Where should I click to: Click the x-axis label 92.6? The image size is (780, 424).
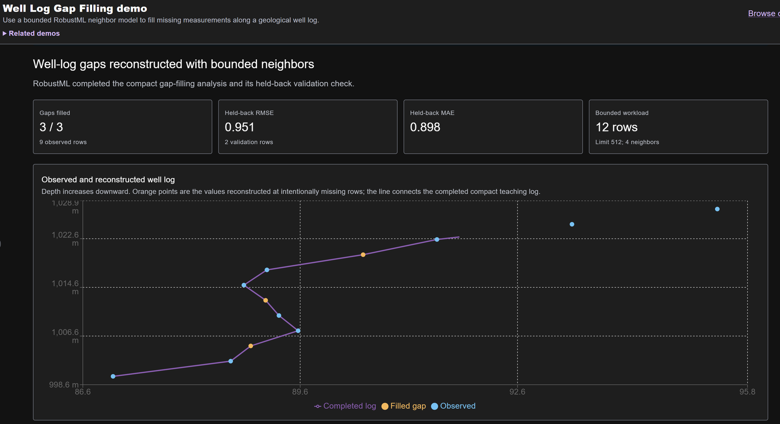(x=517, y=392)
